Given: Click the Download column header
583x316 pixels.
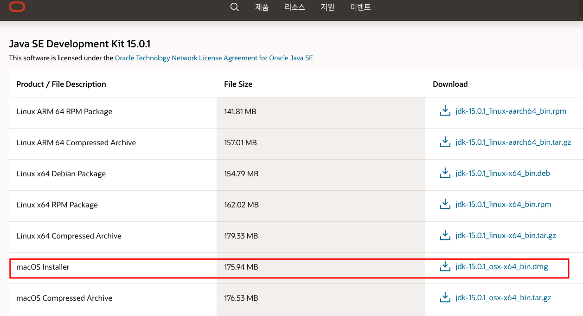Looking at the screenshot, I should pos(450,84).
